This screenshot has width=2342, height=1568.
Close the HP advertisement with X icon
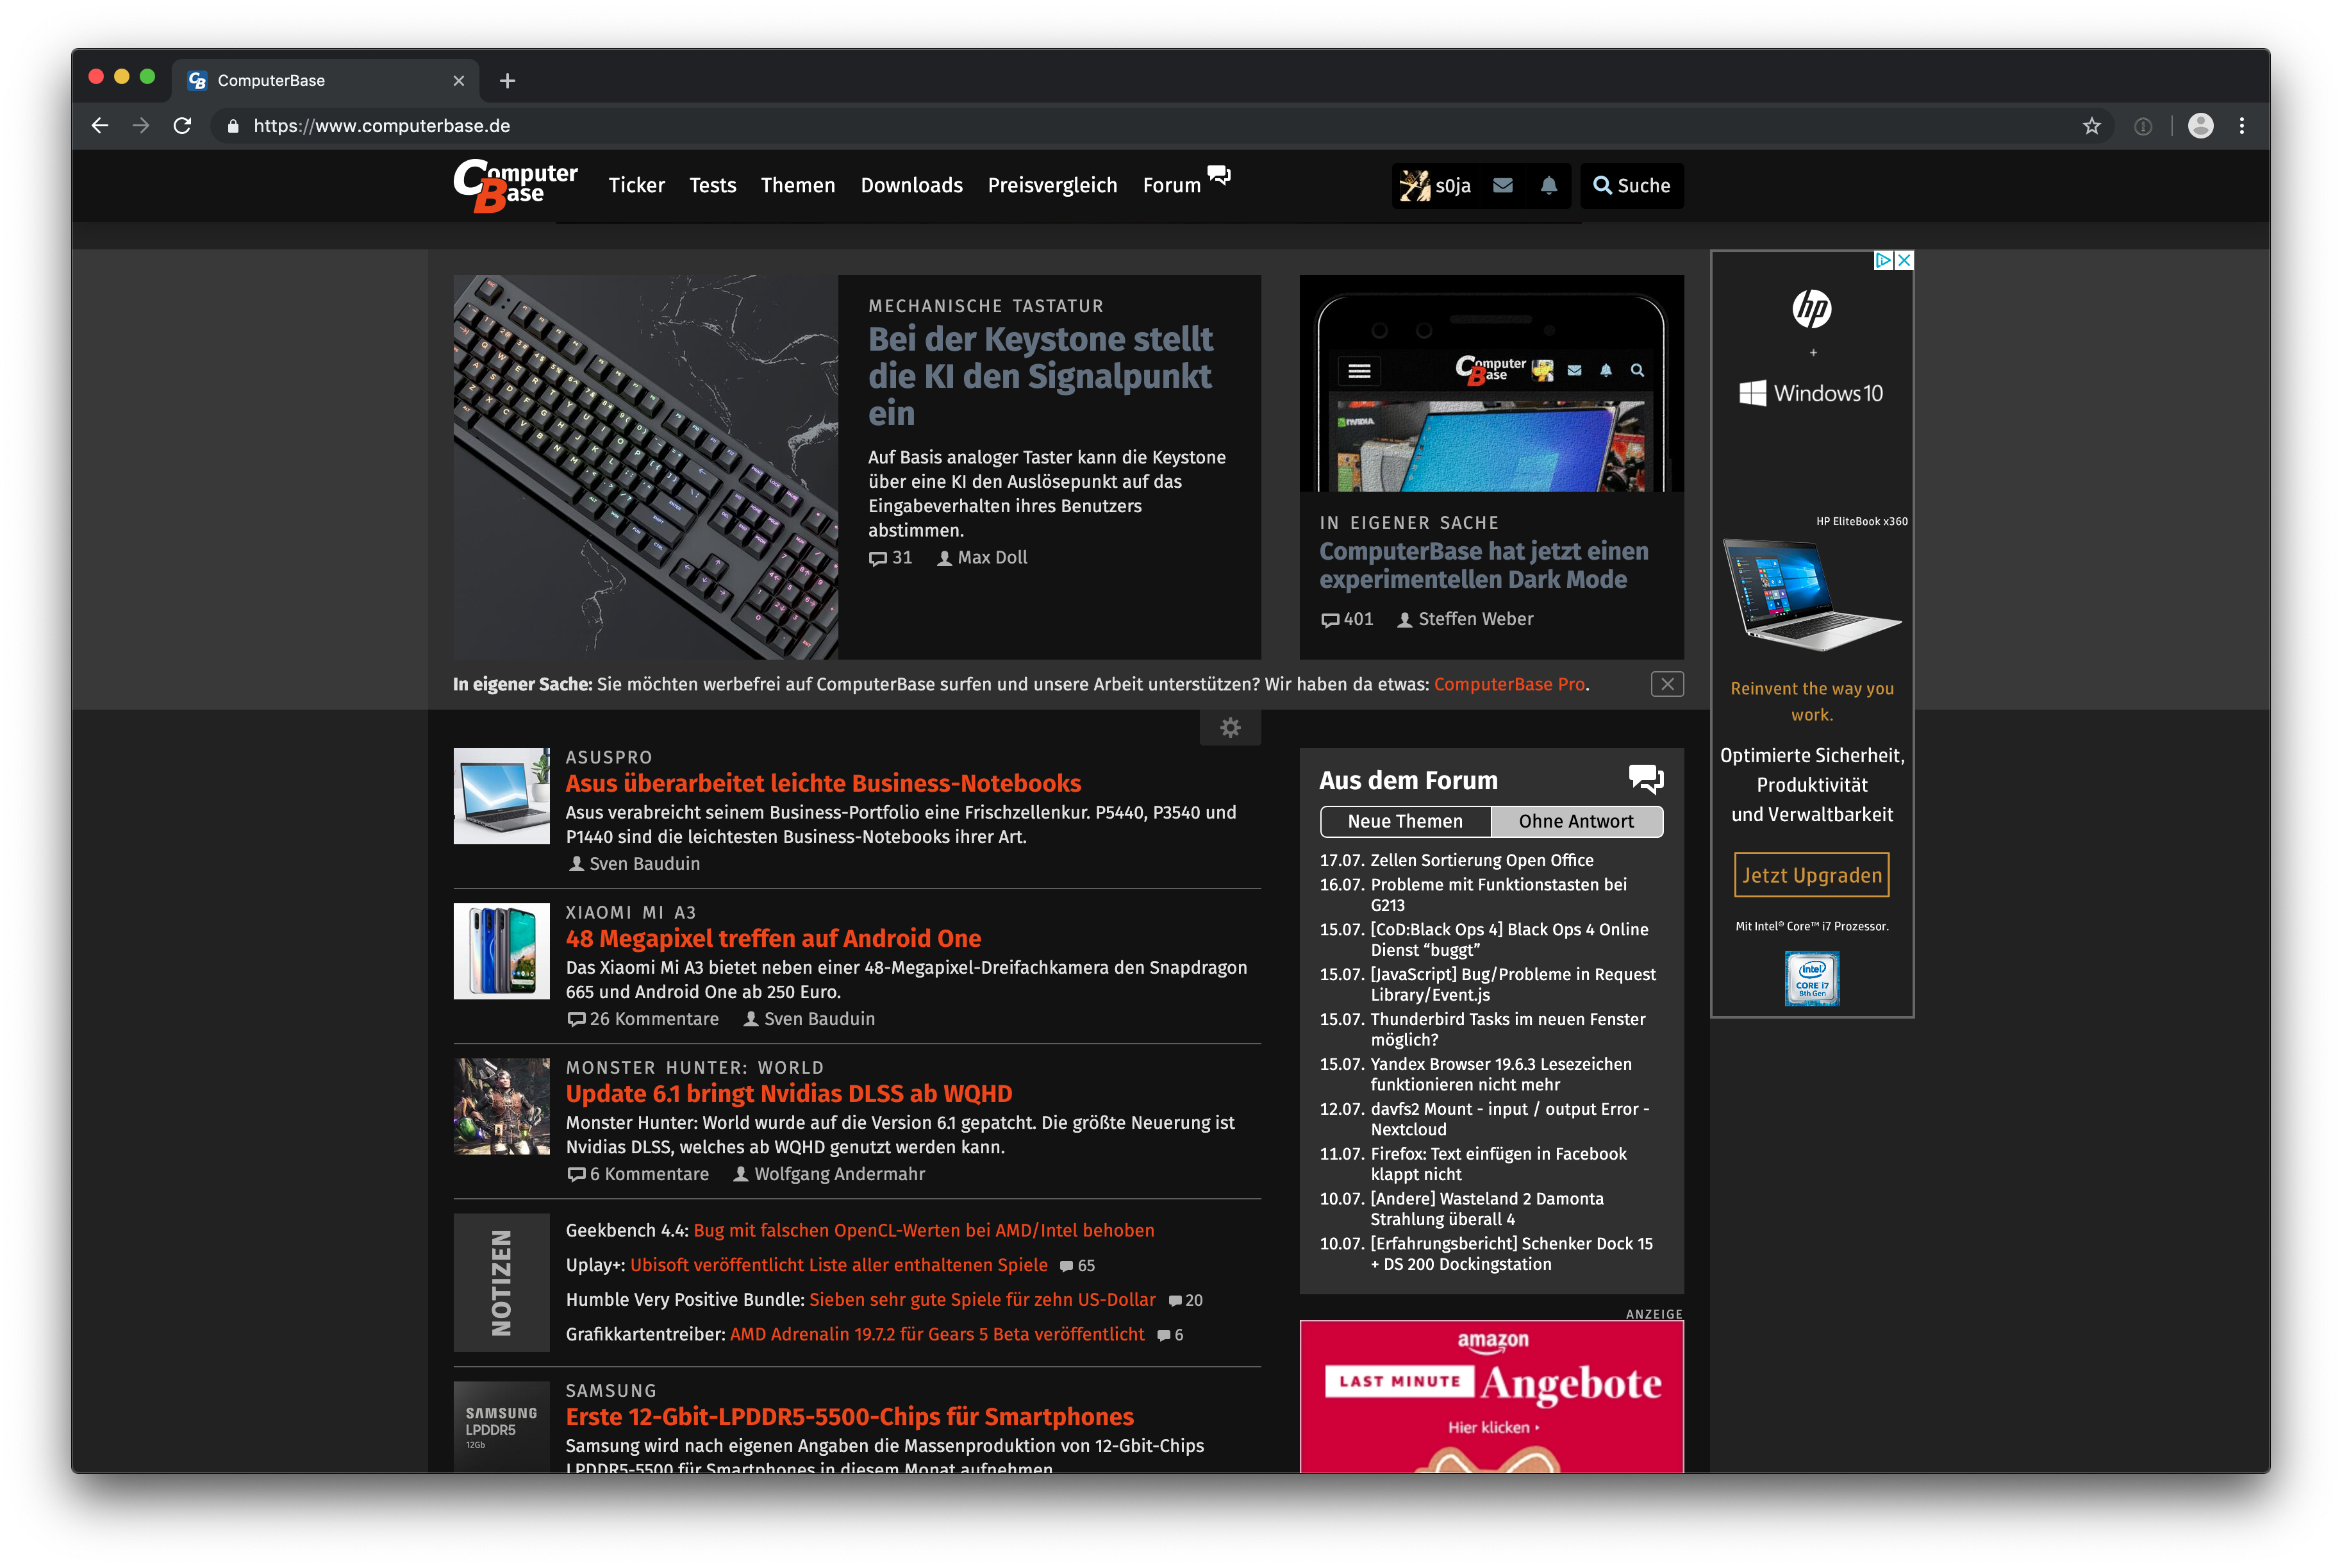pos(1904,260)
